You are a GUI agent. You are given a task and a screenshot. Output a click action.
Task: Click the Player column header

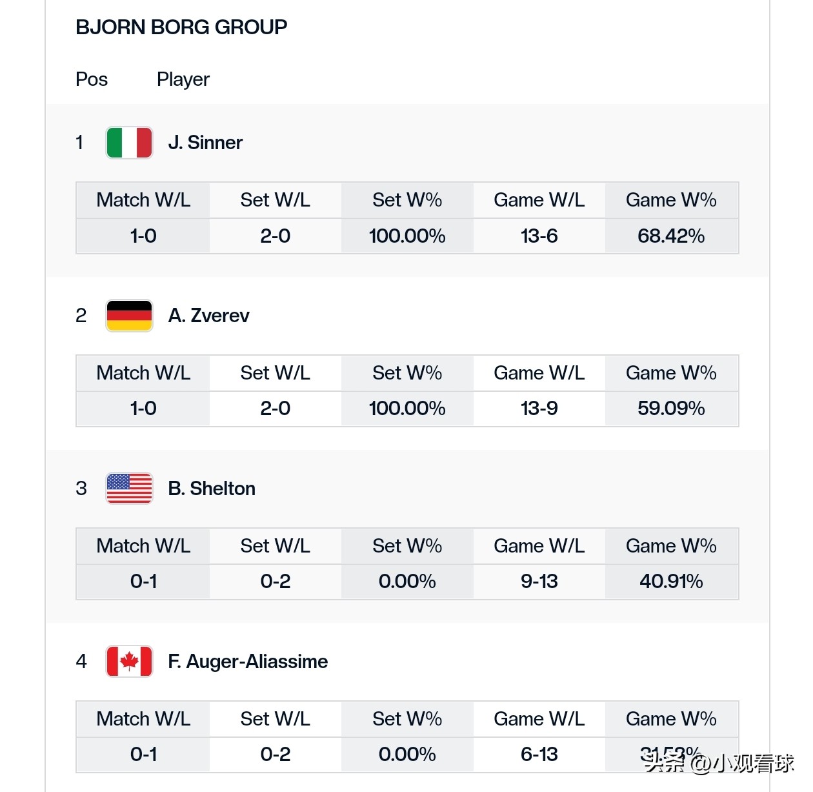183,79
